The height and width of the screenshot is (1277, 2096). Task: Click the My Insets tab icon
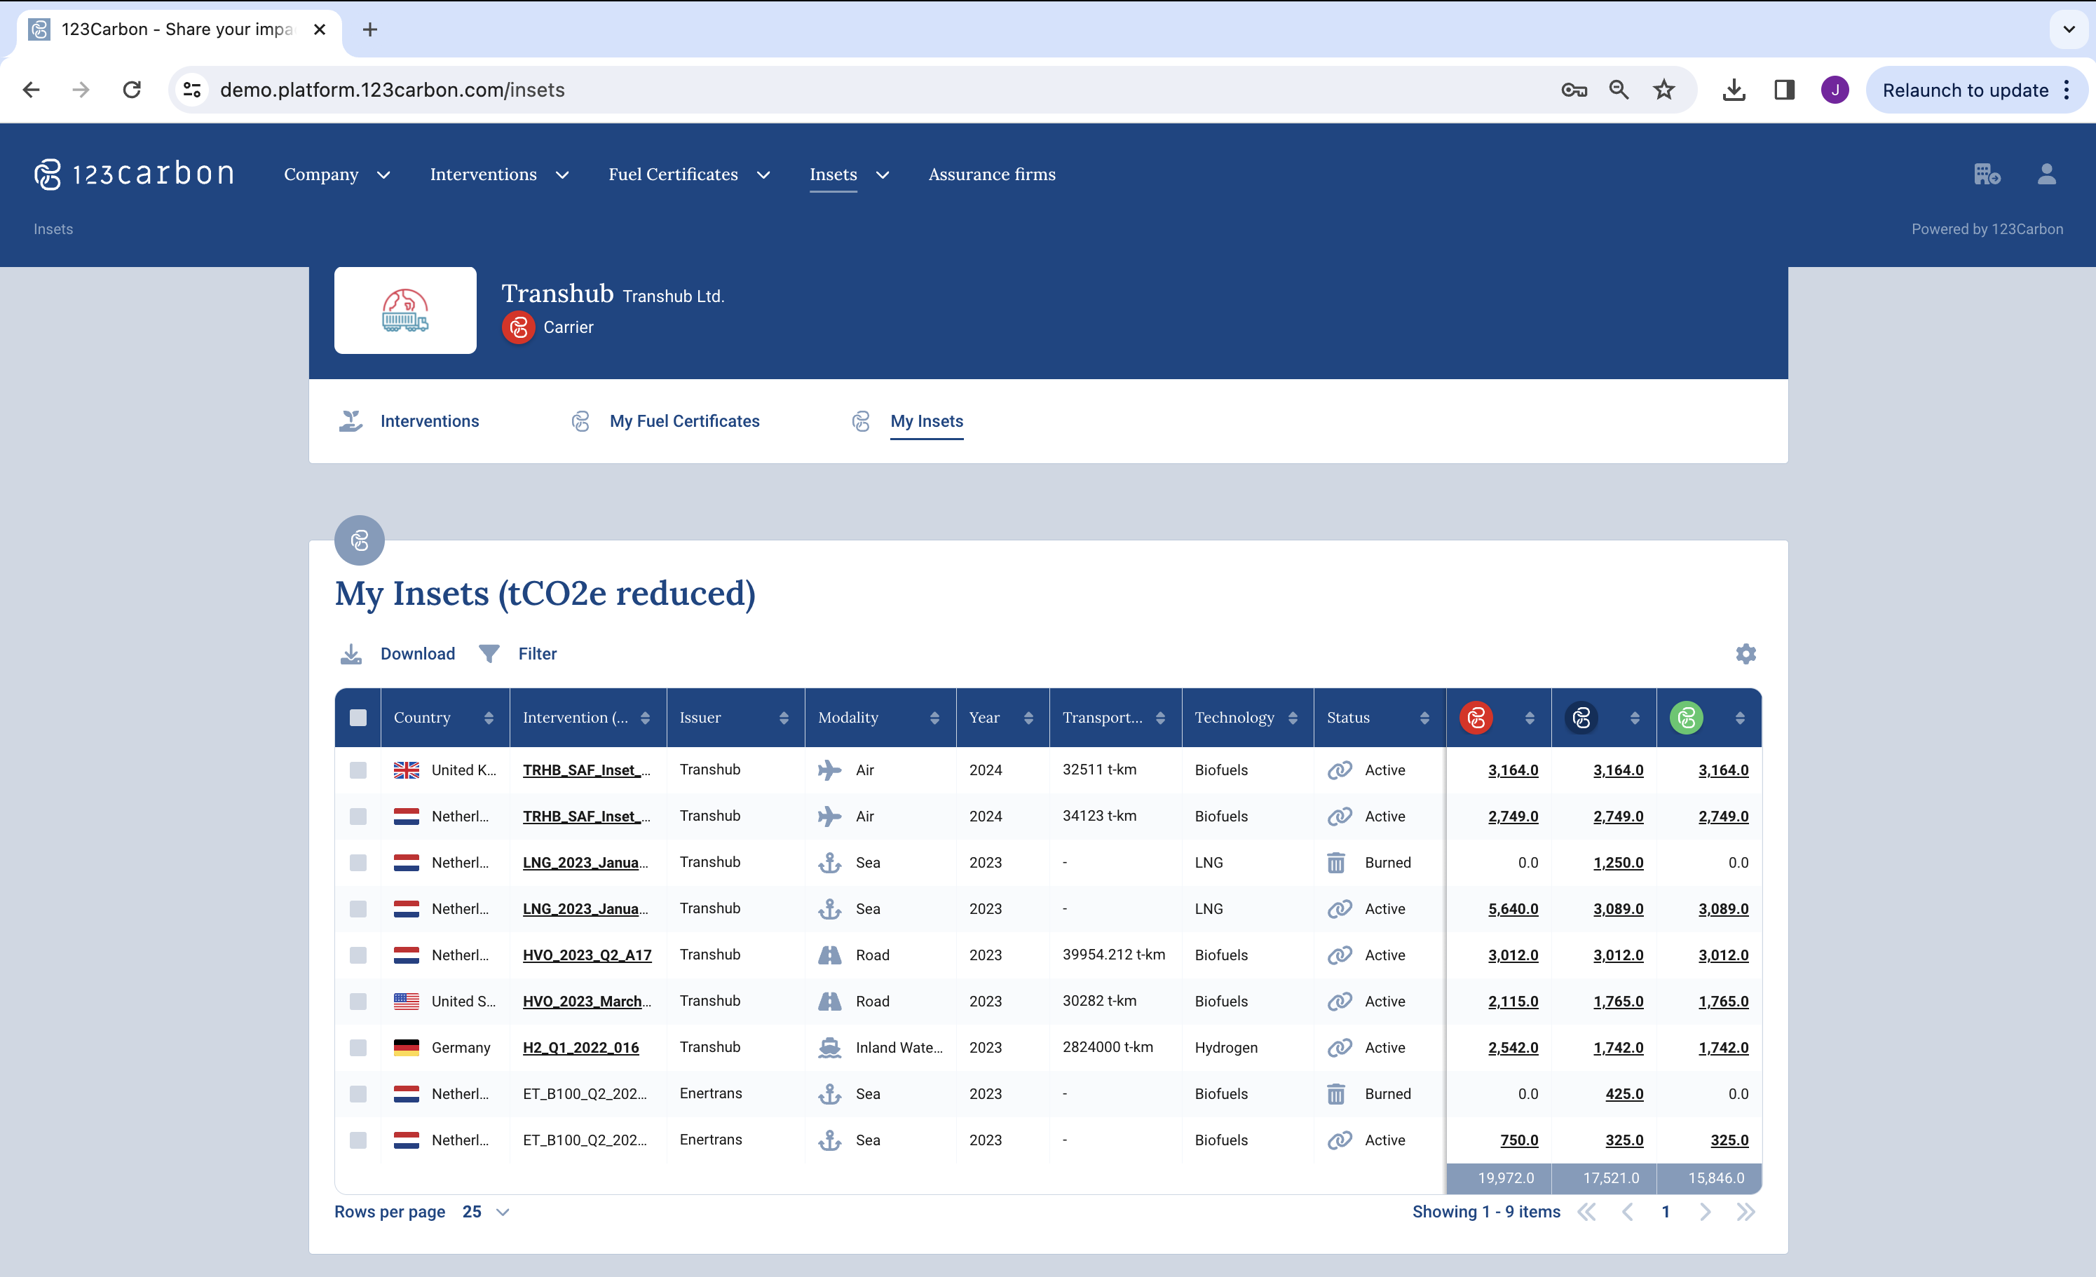point(861,421)
